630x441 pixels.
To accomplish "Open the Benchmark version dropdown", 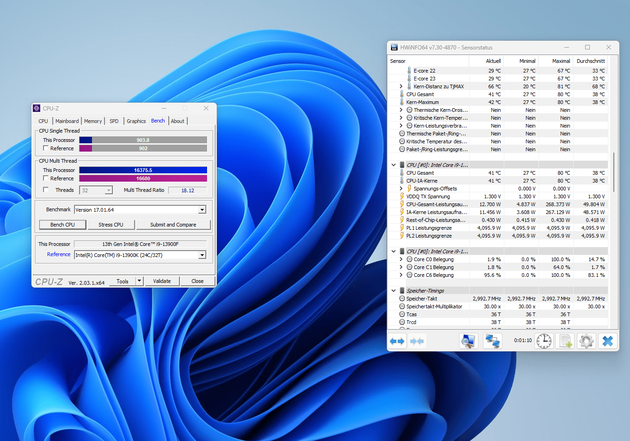I will [x=202, y=210].
